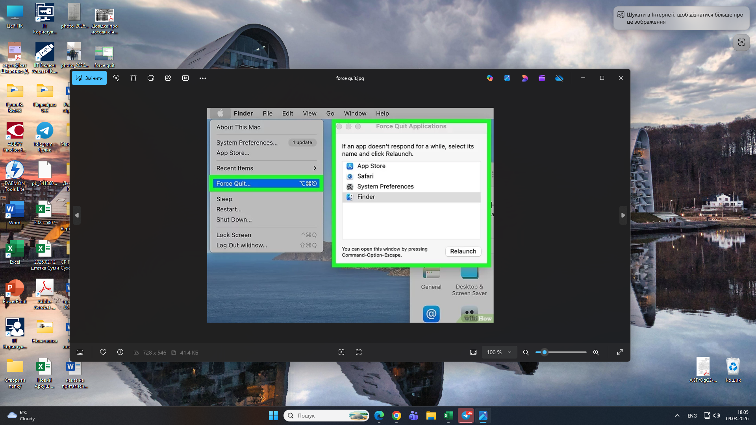The width and height of the screenshot is (756, 425).
Task: Dismiss the Bing search suggestion banner
Action: 681,18
